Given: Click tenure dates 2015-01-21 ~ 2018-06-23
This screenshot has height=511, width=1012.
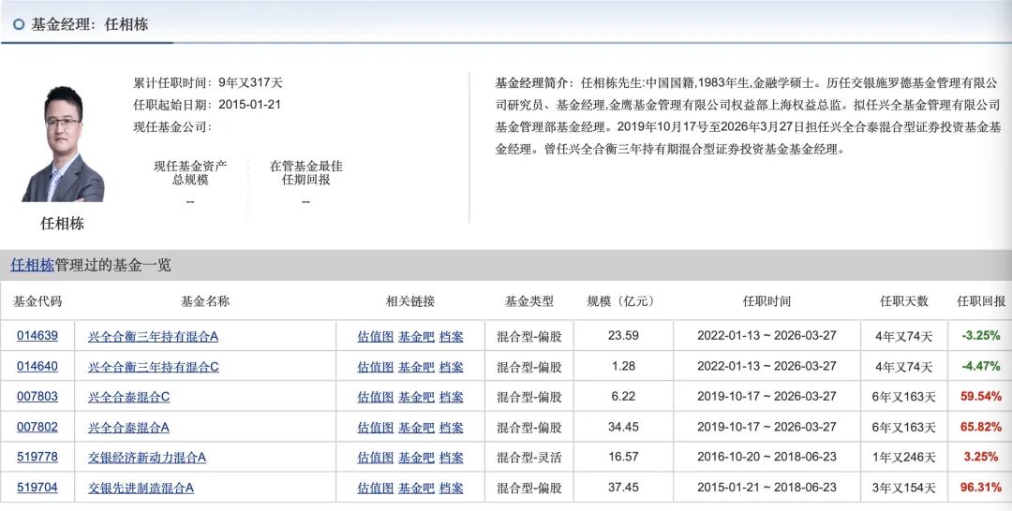Looking at the screenshot, I should tap(766, 488).
